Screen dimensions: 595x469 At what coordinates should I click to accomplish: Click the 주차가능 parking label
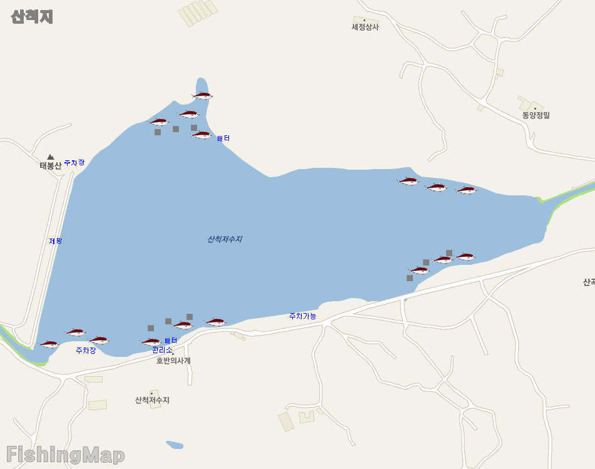(x=302, y=316)
